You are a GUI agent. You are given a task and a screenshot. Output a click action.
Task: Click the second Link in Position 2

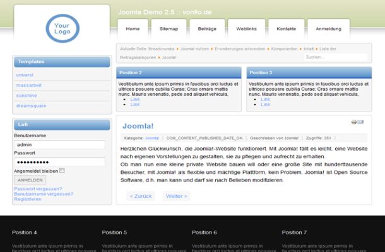[x=135, y=105]
